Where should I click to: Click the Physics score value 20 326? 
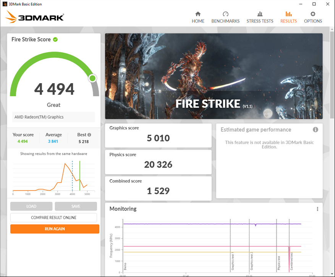coord(158,164)
